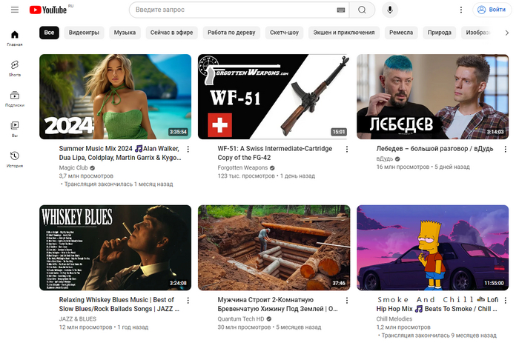Open options for Лебедев большой разговор video

point(506,149)
